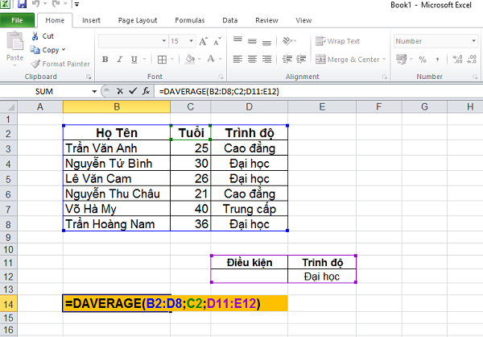The image size is (483, 337).
Task: Center text horizontally
Action: [252, 59]
